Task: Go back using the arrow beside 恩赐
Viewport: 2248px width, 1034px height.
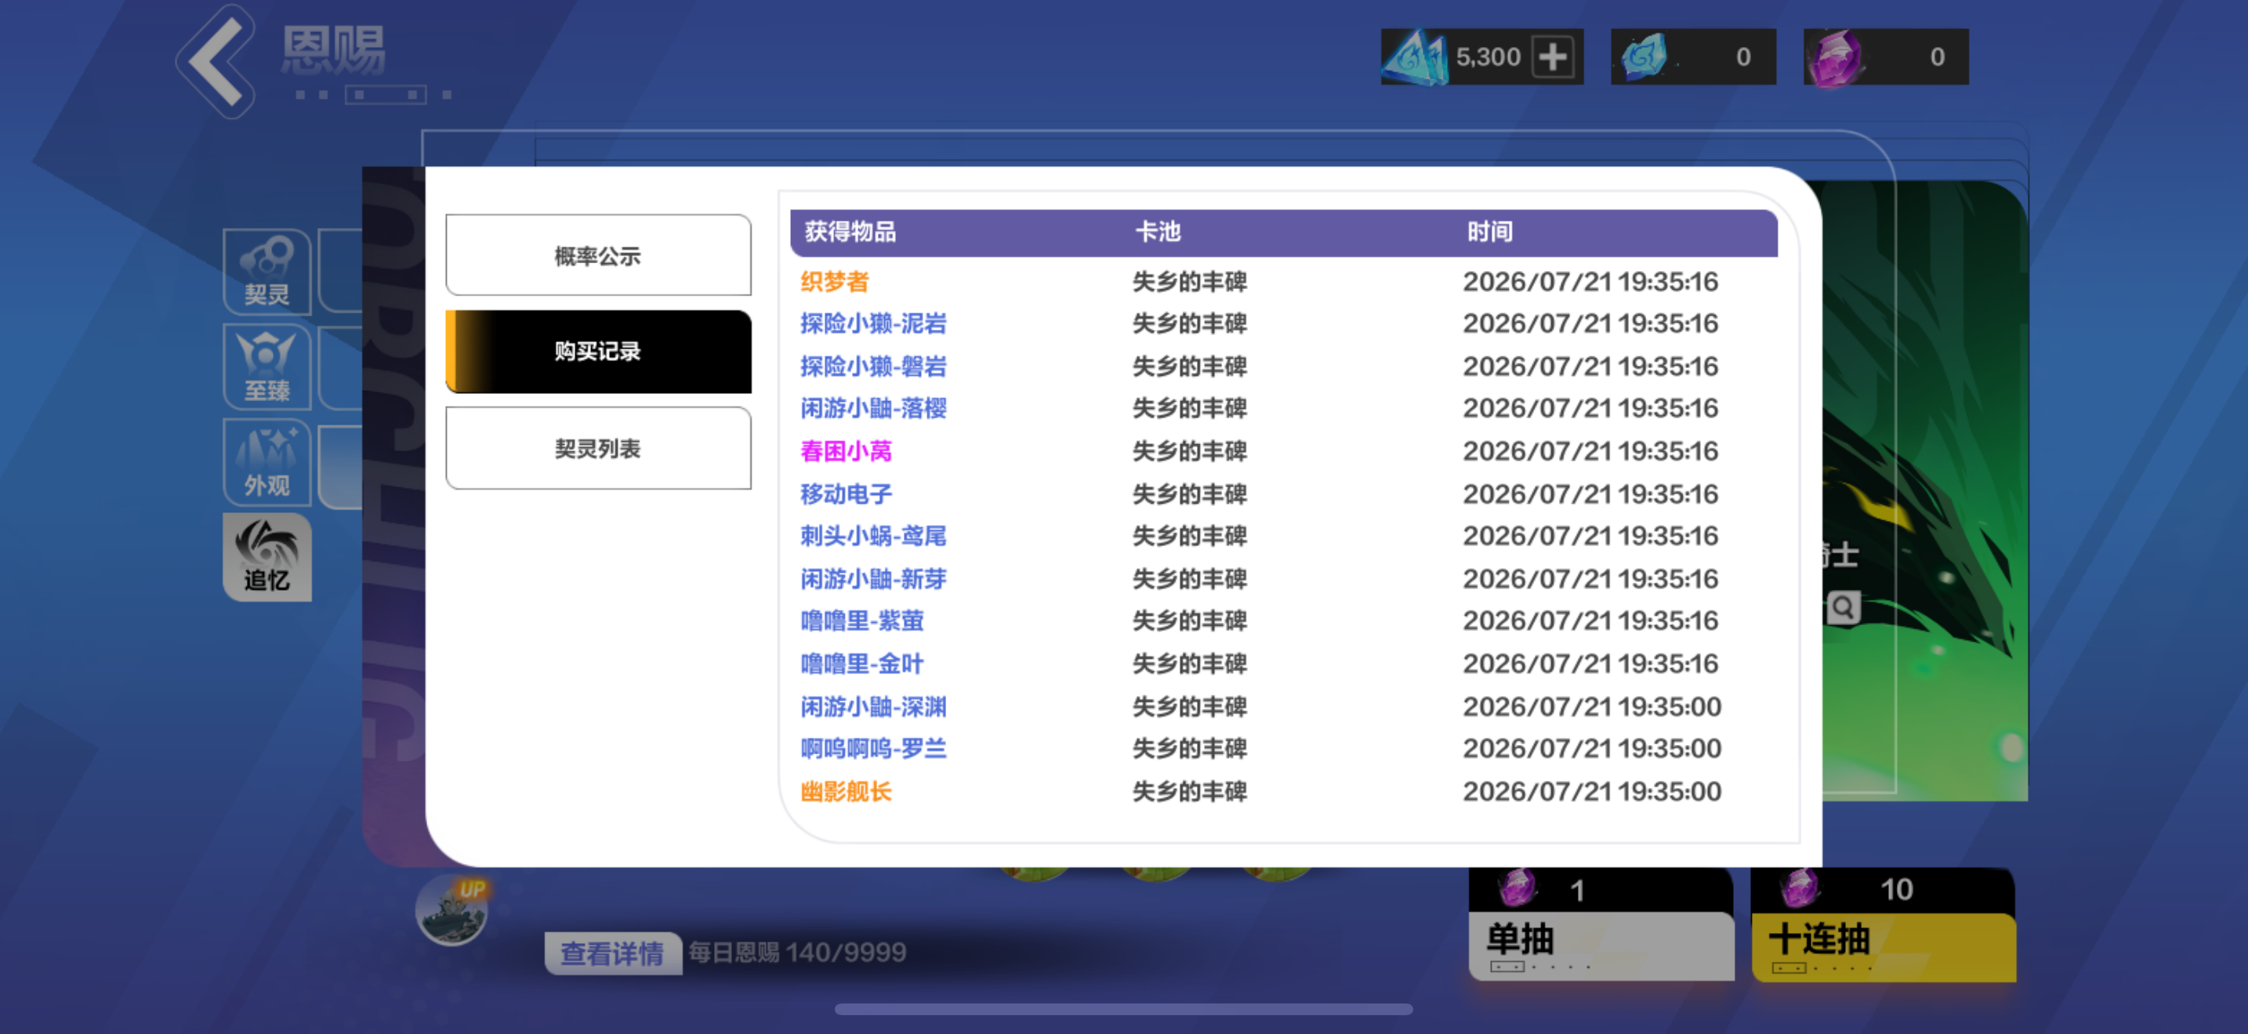Action: (x=216, y=60)
